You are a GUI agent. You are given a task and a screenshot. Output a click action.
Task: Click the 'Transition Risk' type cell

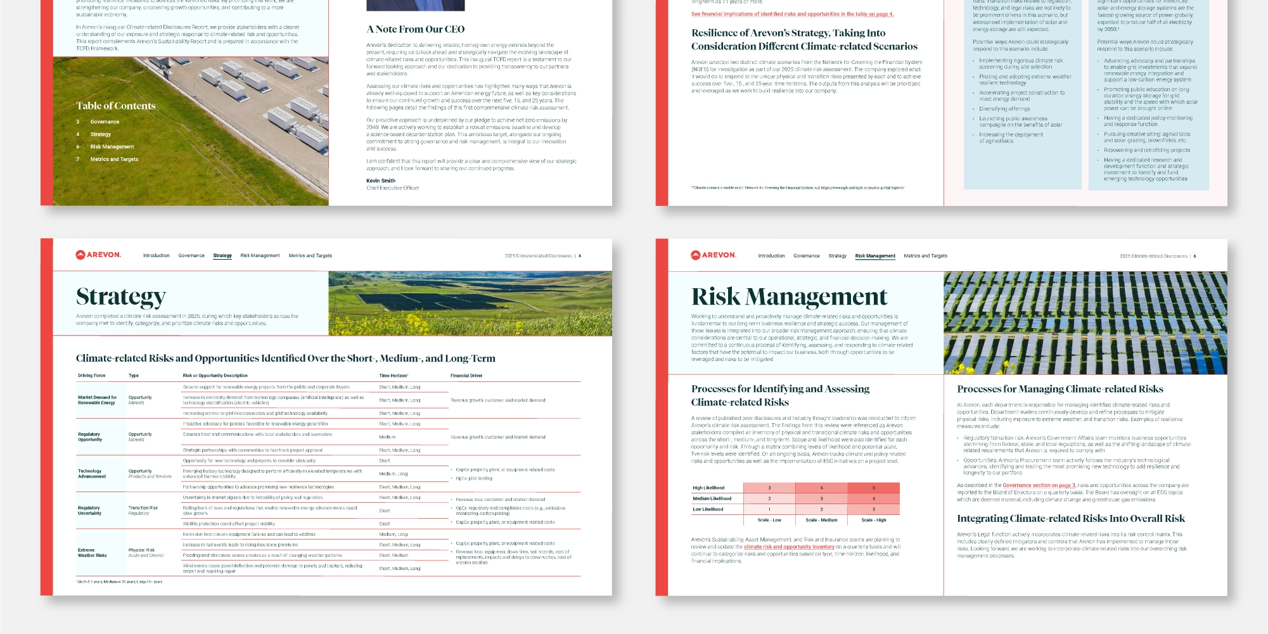point(143,508)
